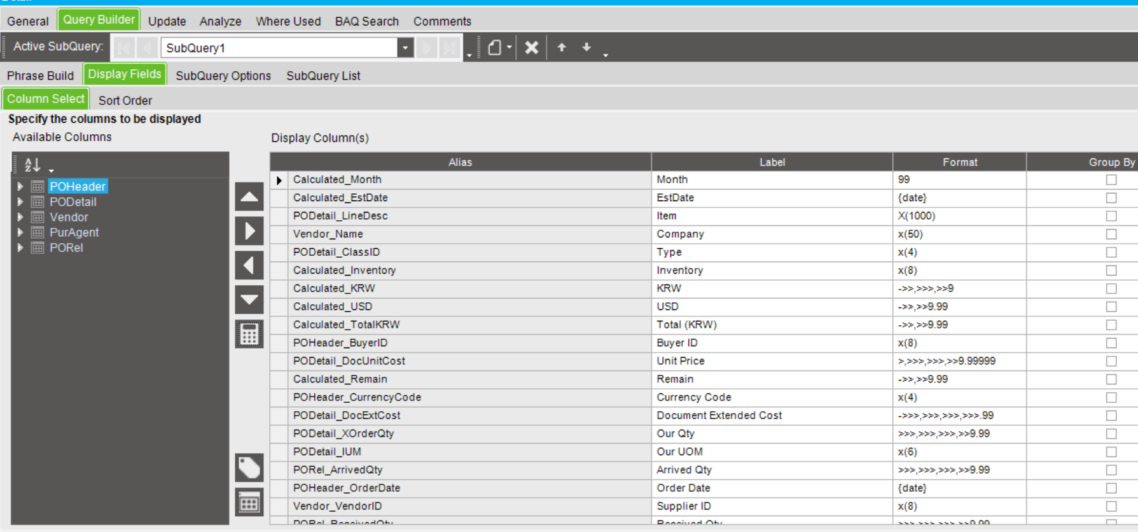
Task: Go to the next subquery arrow
Action: 427,48
